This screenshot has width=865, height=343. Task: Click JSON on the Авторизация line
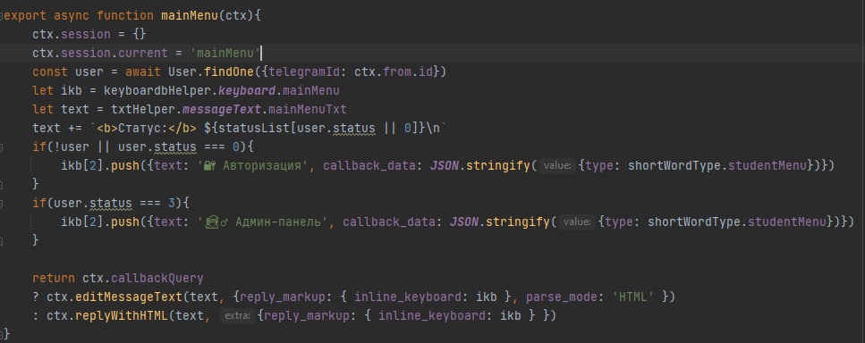tap(444, 165)
